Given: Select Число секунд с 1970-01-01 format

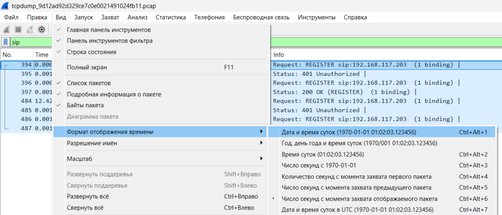Looking at the screenshot, I should pos(381,166).
